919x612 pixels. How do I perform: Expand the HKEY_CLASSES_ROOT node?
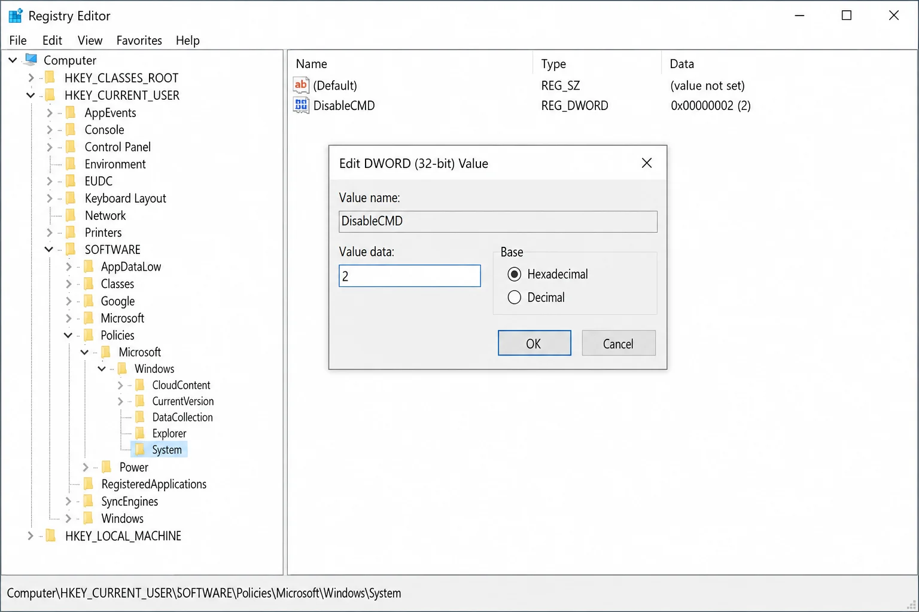[31, 78]
